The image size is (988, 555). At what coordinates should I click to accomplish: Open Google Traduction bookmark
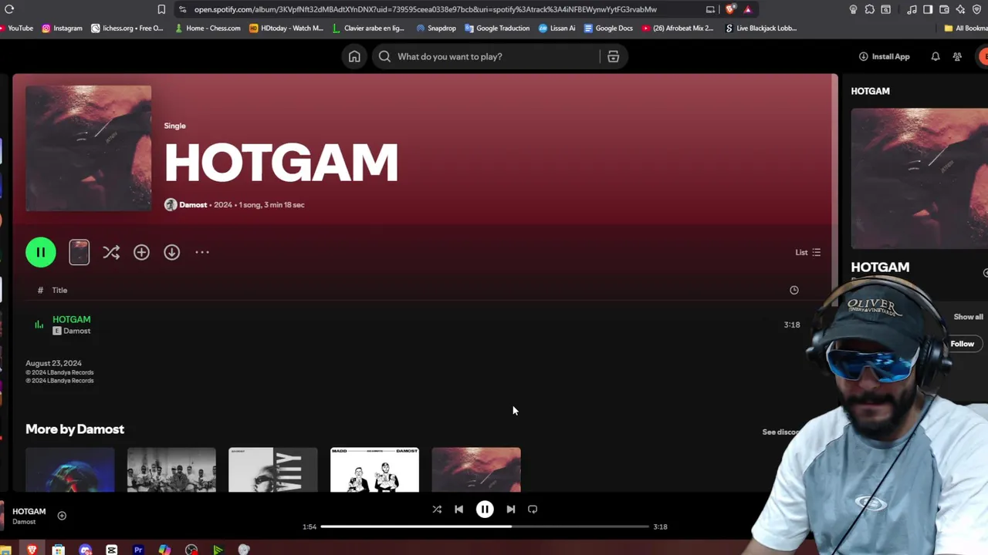coord(497,28)
